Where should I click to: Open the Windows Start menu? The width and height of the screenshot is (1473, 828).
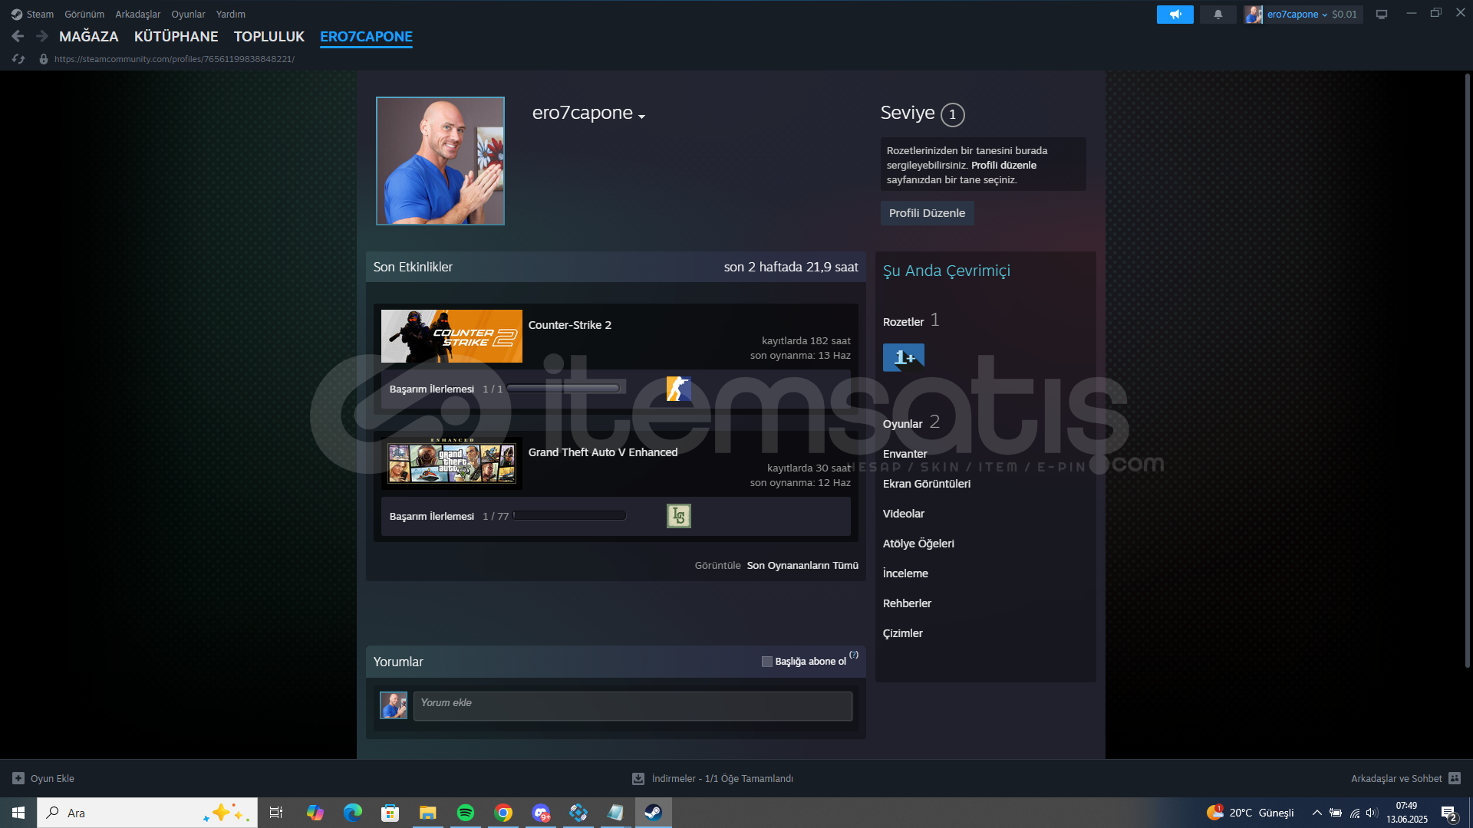[18, 813]
